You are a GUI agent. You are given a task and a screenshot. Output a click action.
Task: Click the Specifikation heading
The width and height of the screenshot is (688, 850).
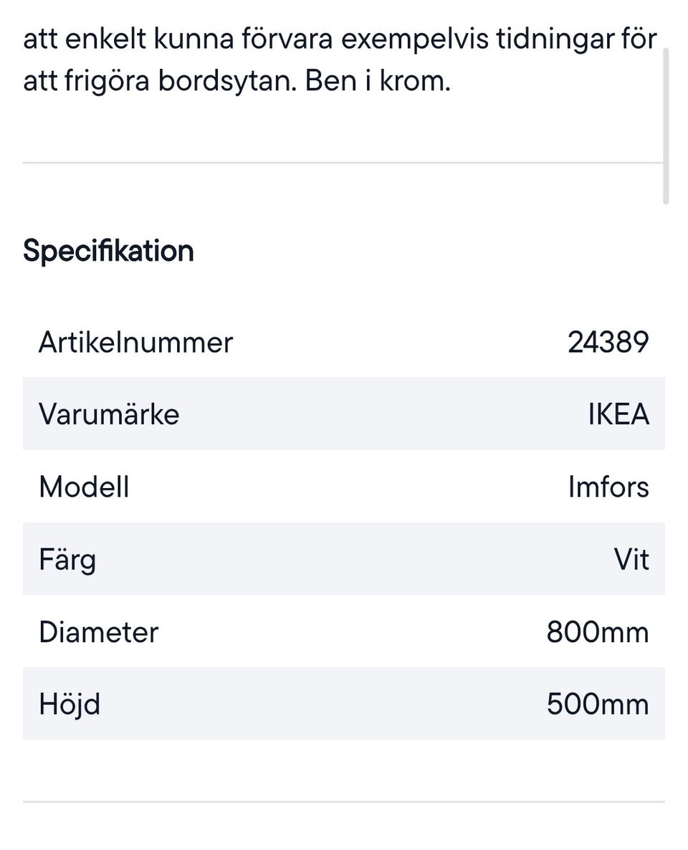click(x=108, y=252)
